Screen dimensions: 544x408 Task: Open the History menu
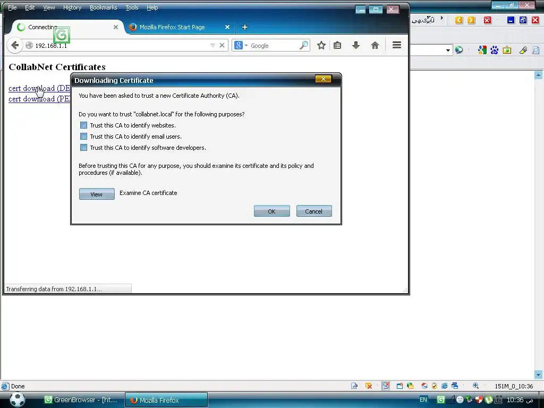pos(72,7)
